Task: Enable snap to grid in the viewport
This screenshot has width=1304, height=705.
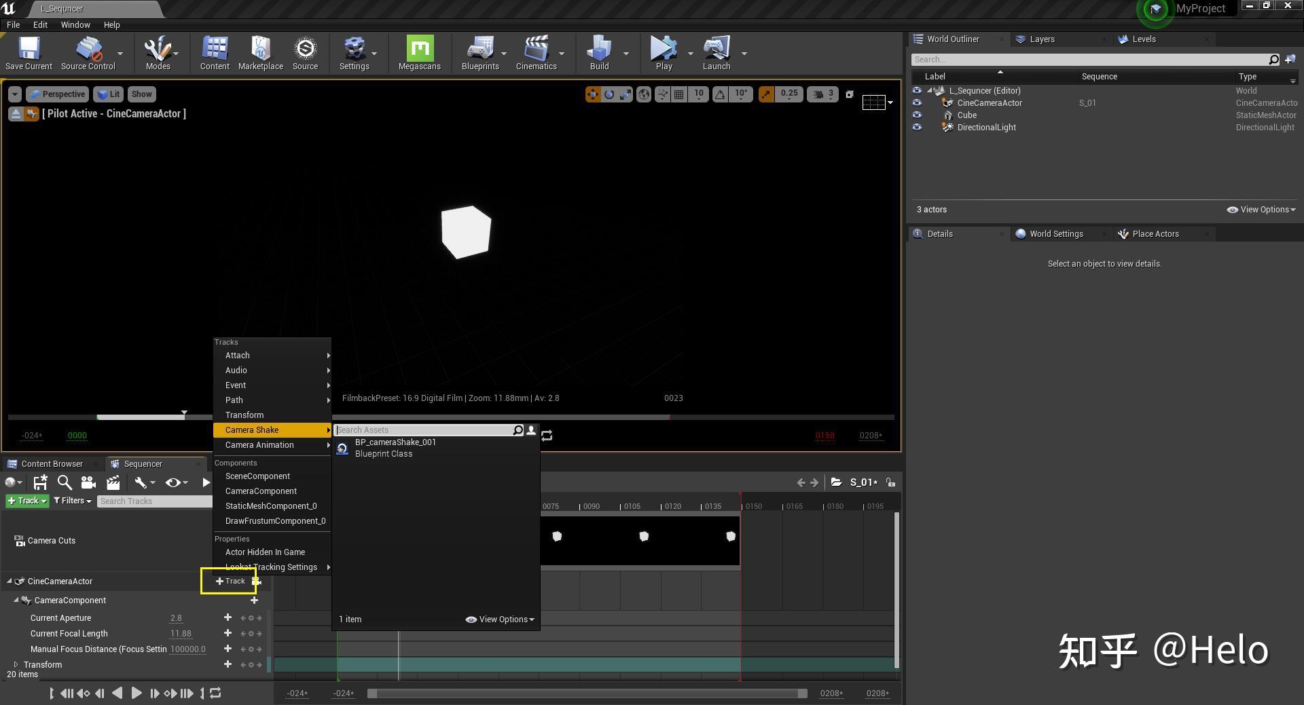Action: (x=679, y=94)
